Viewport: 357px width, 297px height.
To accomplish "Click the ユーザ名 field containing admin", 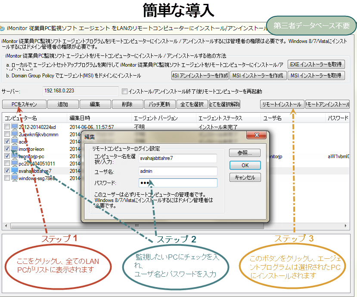I will (178, 171).
